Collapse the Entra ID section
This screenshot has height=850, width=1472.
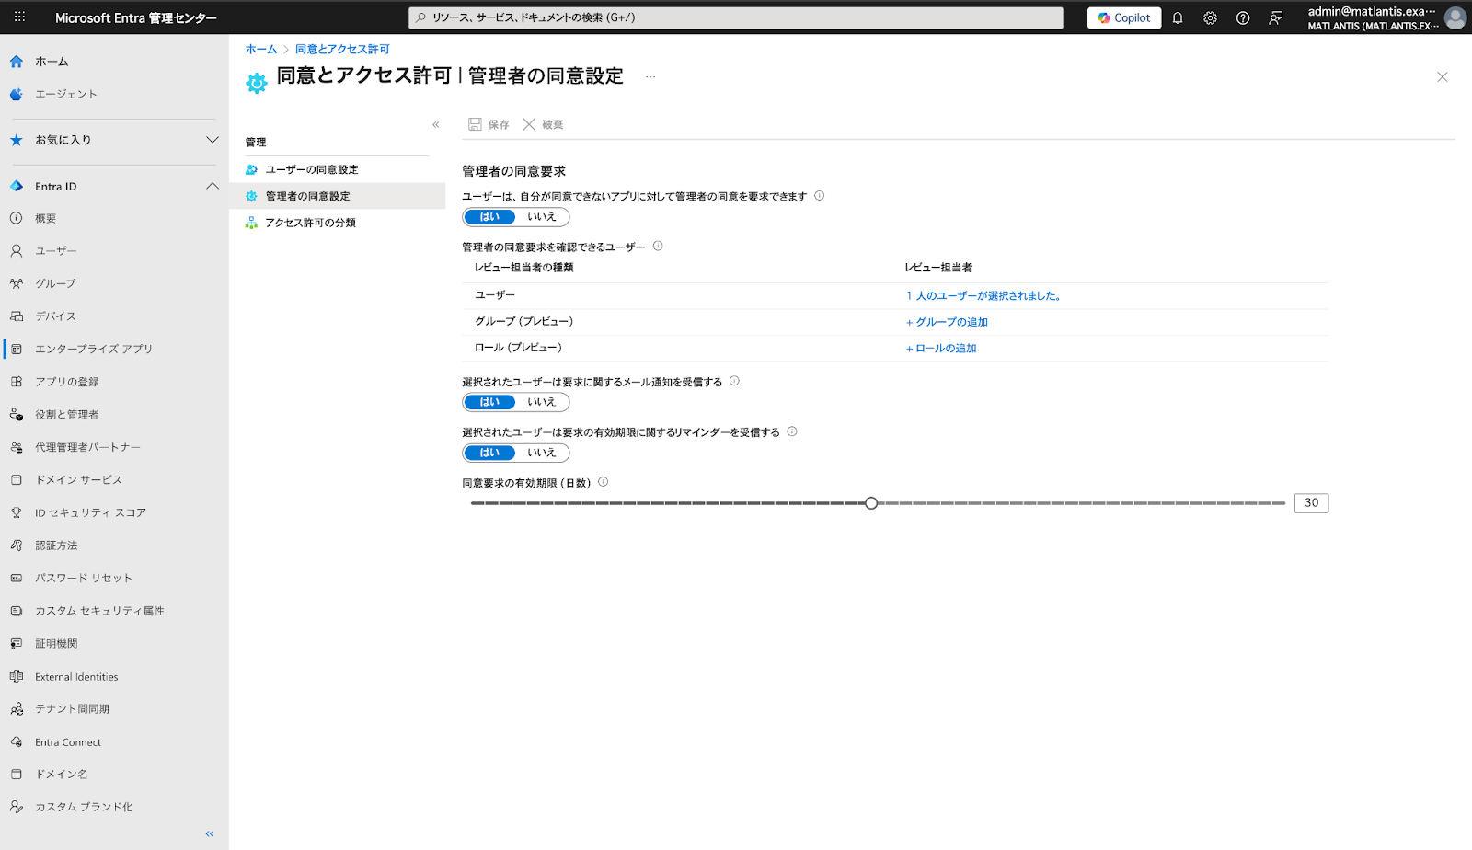212,186
